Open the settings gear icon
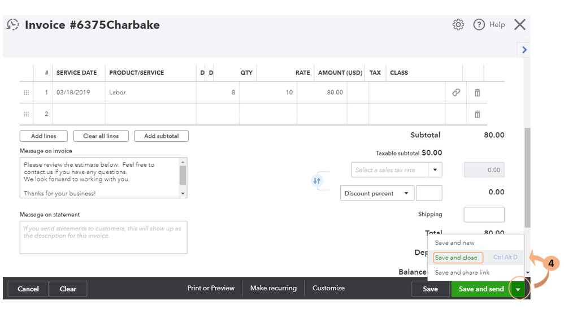 pyautogui.click(x=458, y=24)
